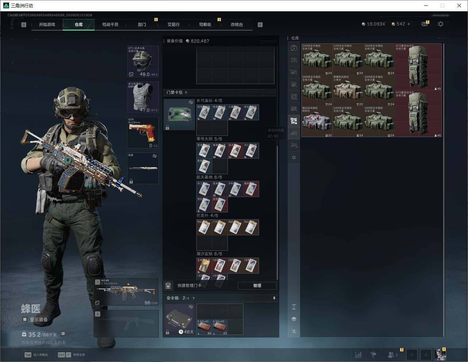
Task: Click the empty secondary weapon slot 2
Action: (126, 323)
